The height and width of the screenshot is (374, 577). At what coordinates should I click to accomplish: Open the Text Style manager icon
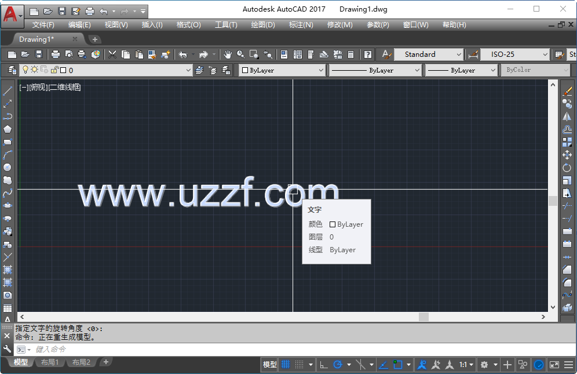386,55
